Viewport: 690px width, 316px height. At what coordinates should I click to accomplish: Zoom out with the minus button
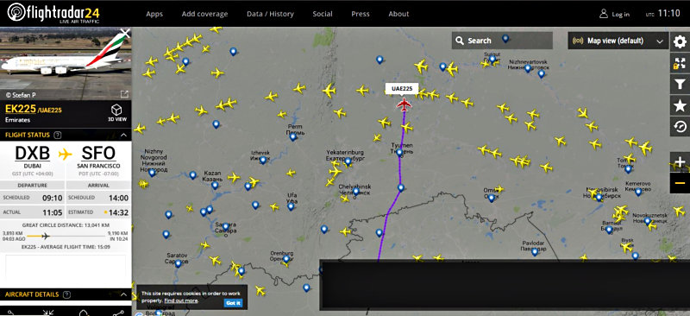[680, 183]
